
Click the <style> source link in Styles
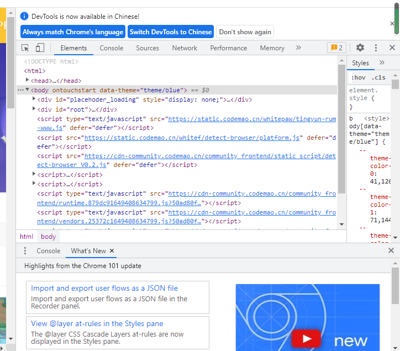point(377,119)
